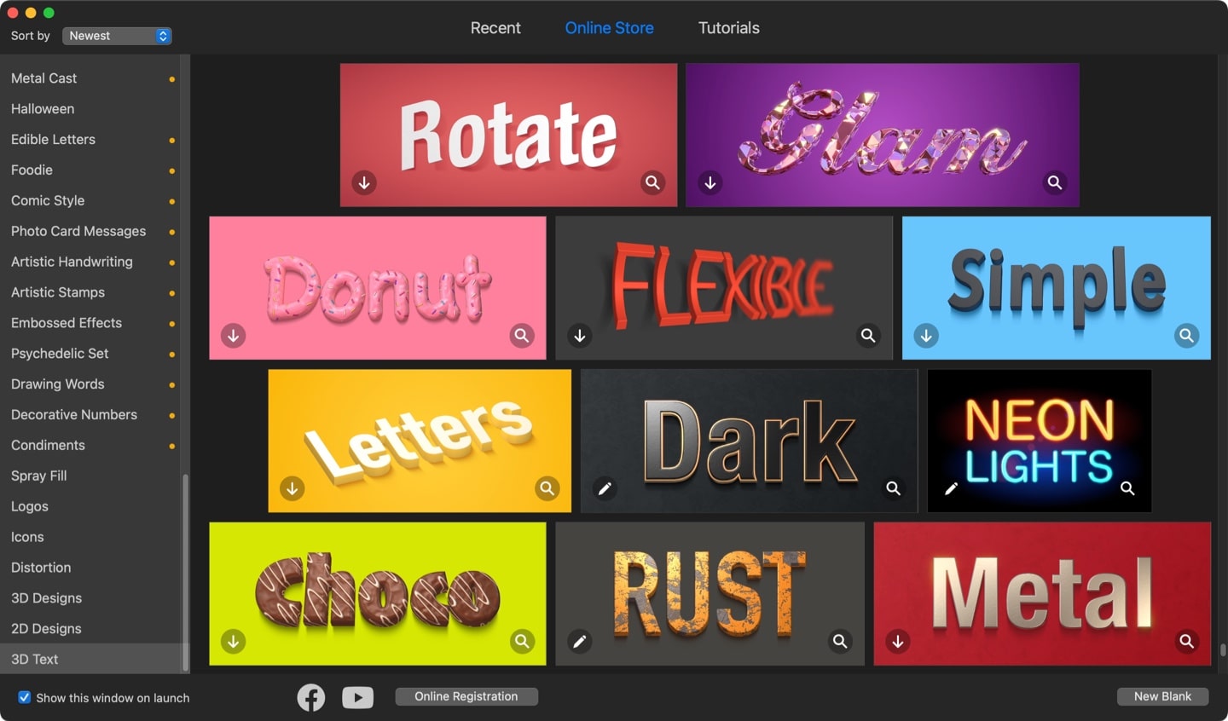The width and height of the screenshot is (1228, 721).
Task: Open the Facebook page icon
Action: 311,697
